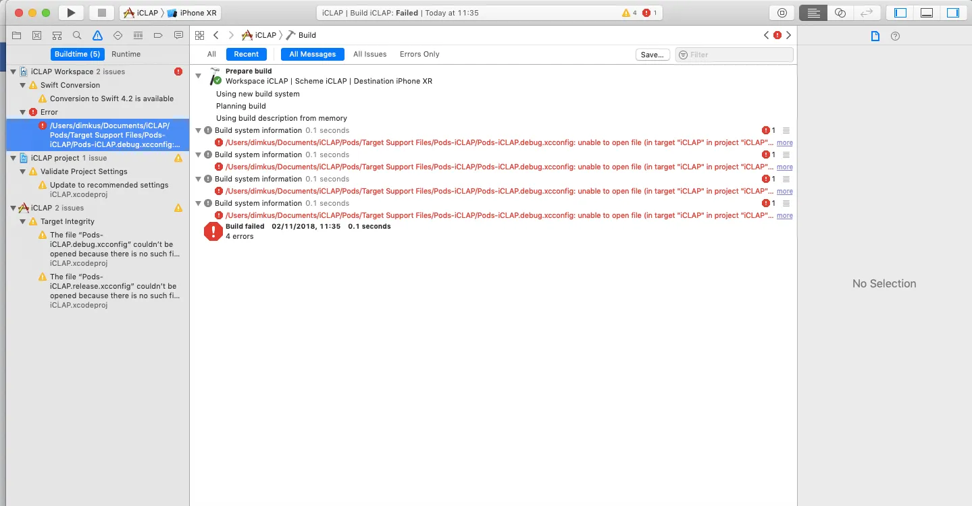The height and width of the screenshot is (506, 972).
Task: Go forward with the editor's right chevron
Action: (231, 35)
